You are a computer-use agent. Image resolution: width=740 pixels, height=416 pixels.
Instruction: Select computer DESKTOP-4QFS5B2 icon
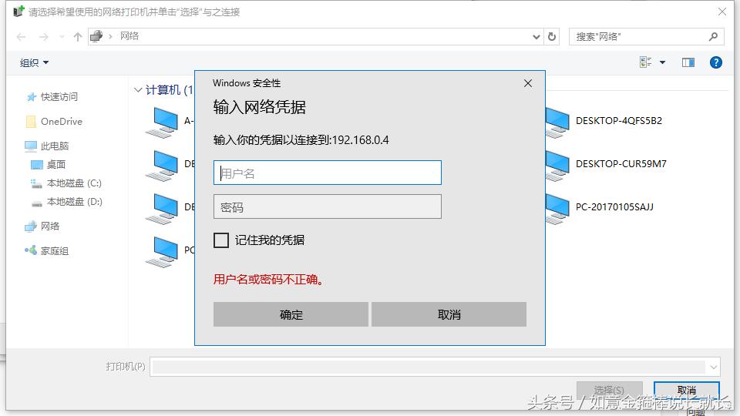click(x=557, y=122)
